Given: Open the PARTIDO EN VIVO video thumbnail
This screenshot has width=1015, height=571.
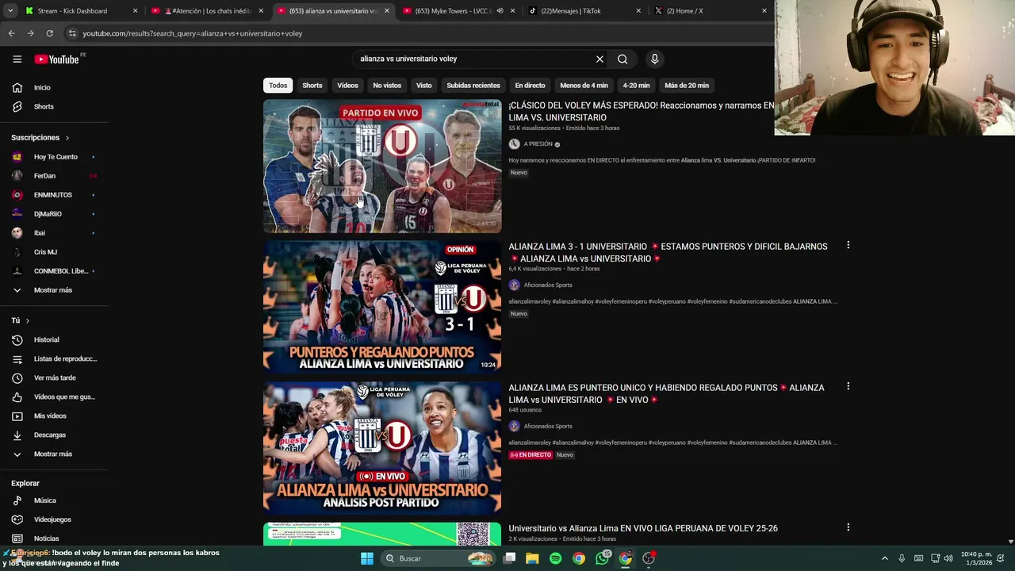Looking at the screenshot, I should click(x=382, y=166).
